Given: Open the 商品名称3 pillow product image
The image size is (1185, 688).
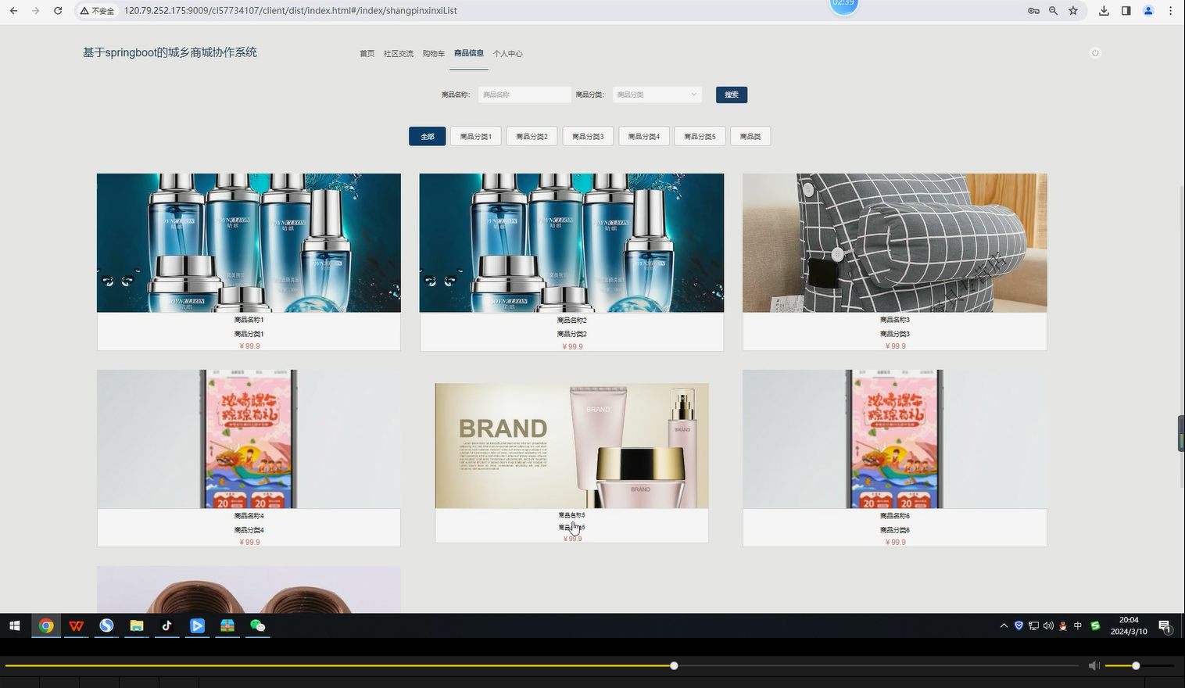Looking at the screenshot, I should [894, 243].
